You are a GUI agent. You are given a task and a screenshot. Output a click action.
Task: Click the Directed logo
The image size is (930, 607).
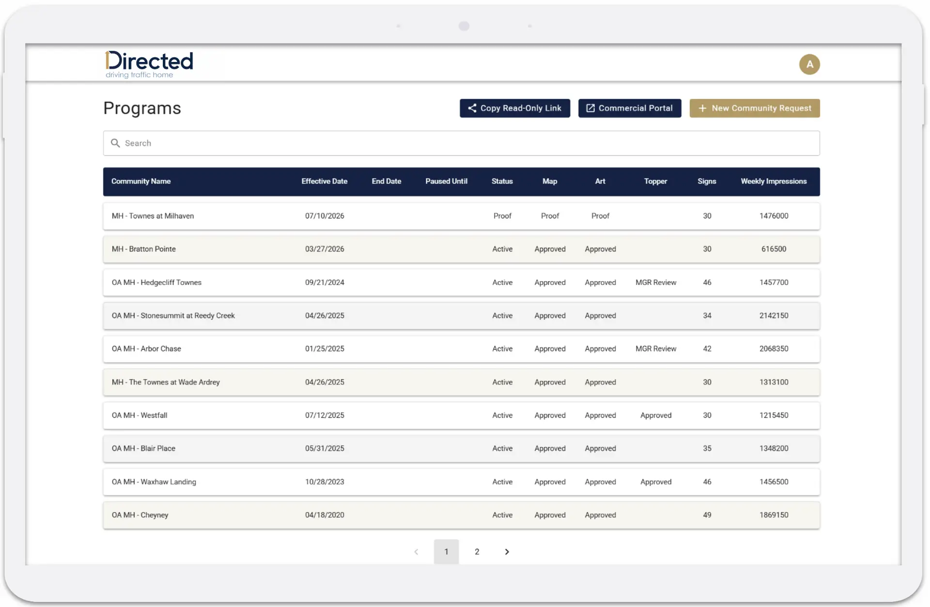tap(149, 64)
